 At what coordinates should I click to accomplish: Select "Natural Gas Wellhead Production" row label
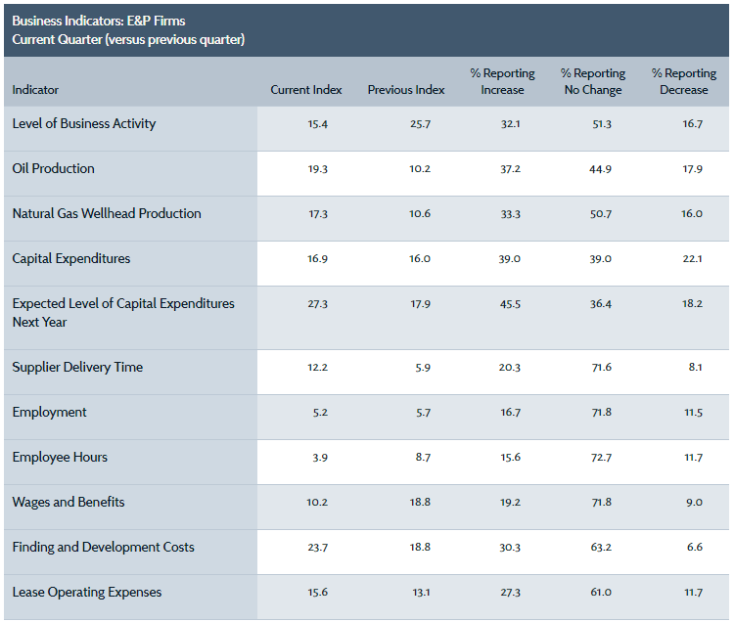[x=107, y=214]
